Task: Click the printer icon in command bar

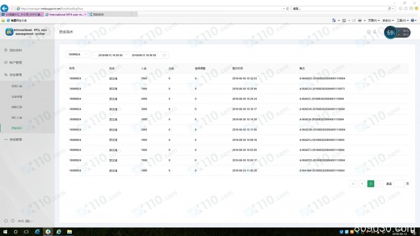Action: point(360,20)
